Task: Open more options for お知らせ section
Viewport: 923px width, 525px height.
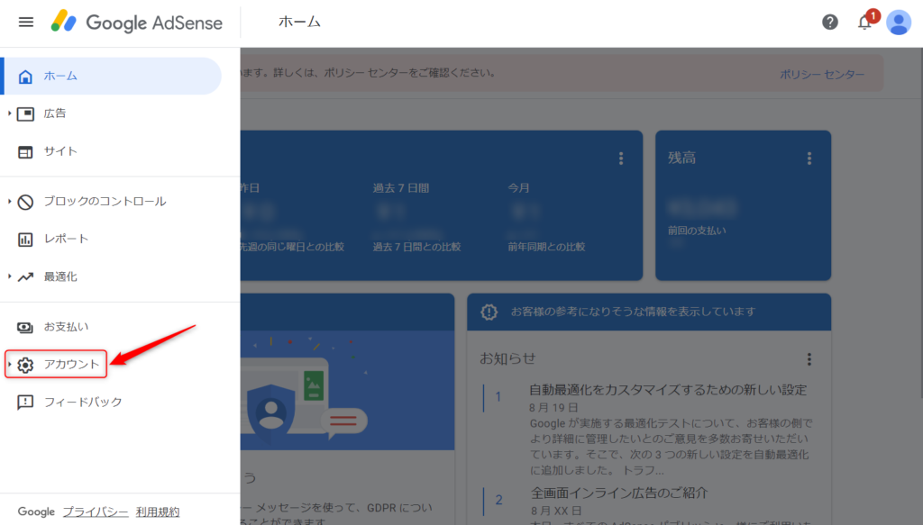Action: coord(809,359)
